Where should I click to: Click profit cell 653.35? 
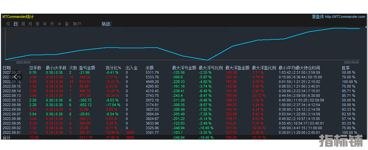(x=85, y=82)
